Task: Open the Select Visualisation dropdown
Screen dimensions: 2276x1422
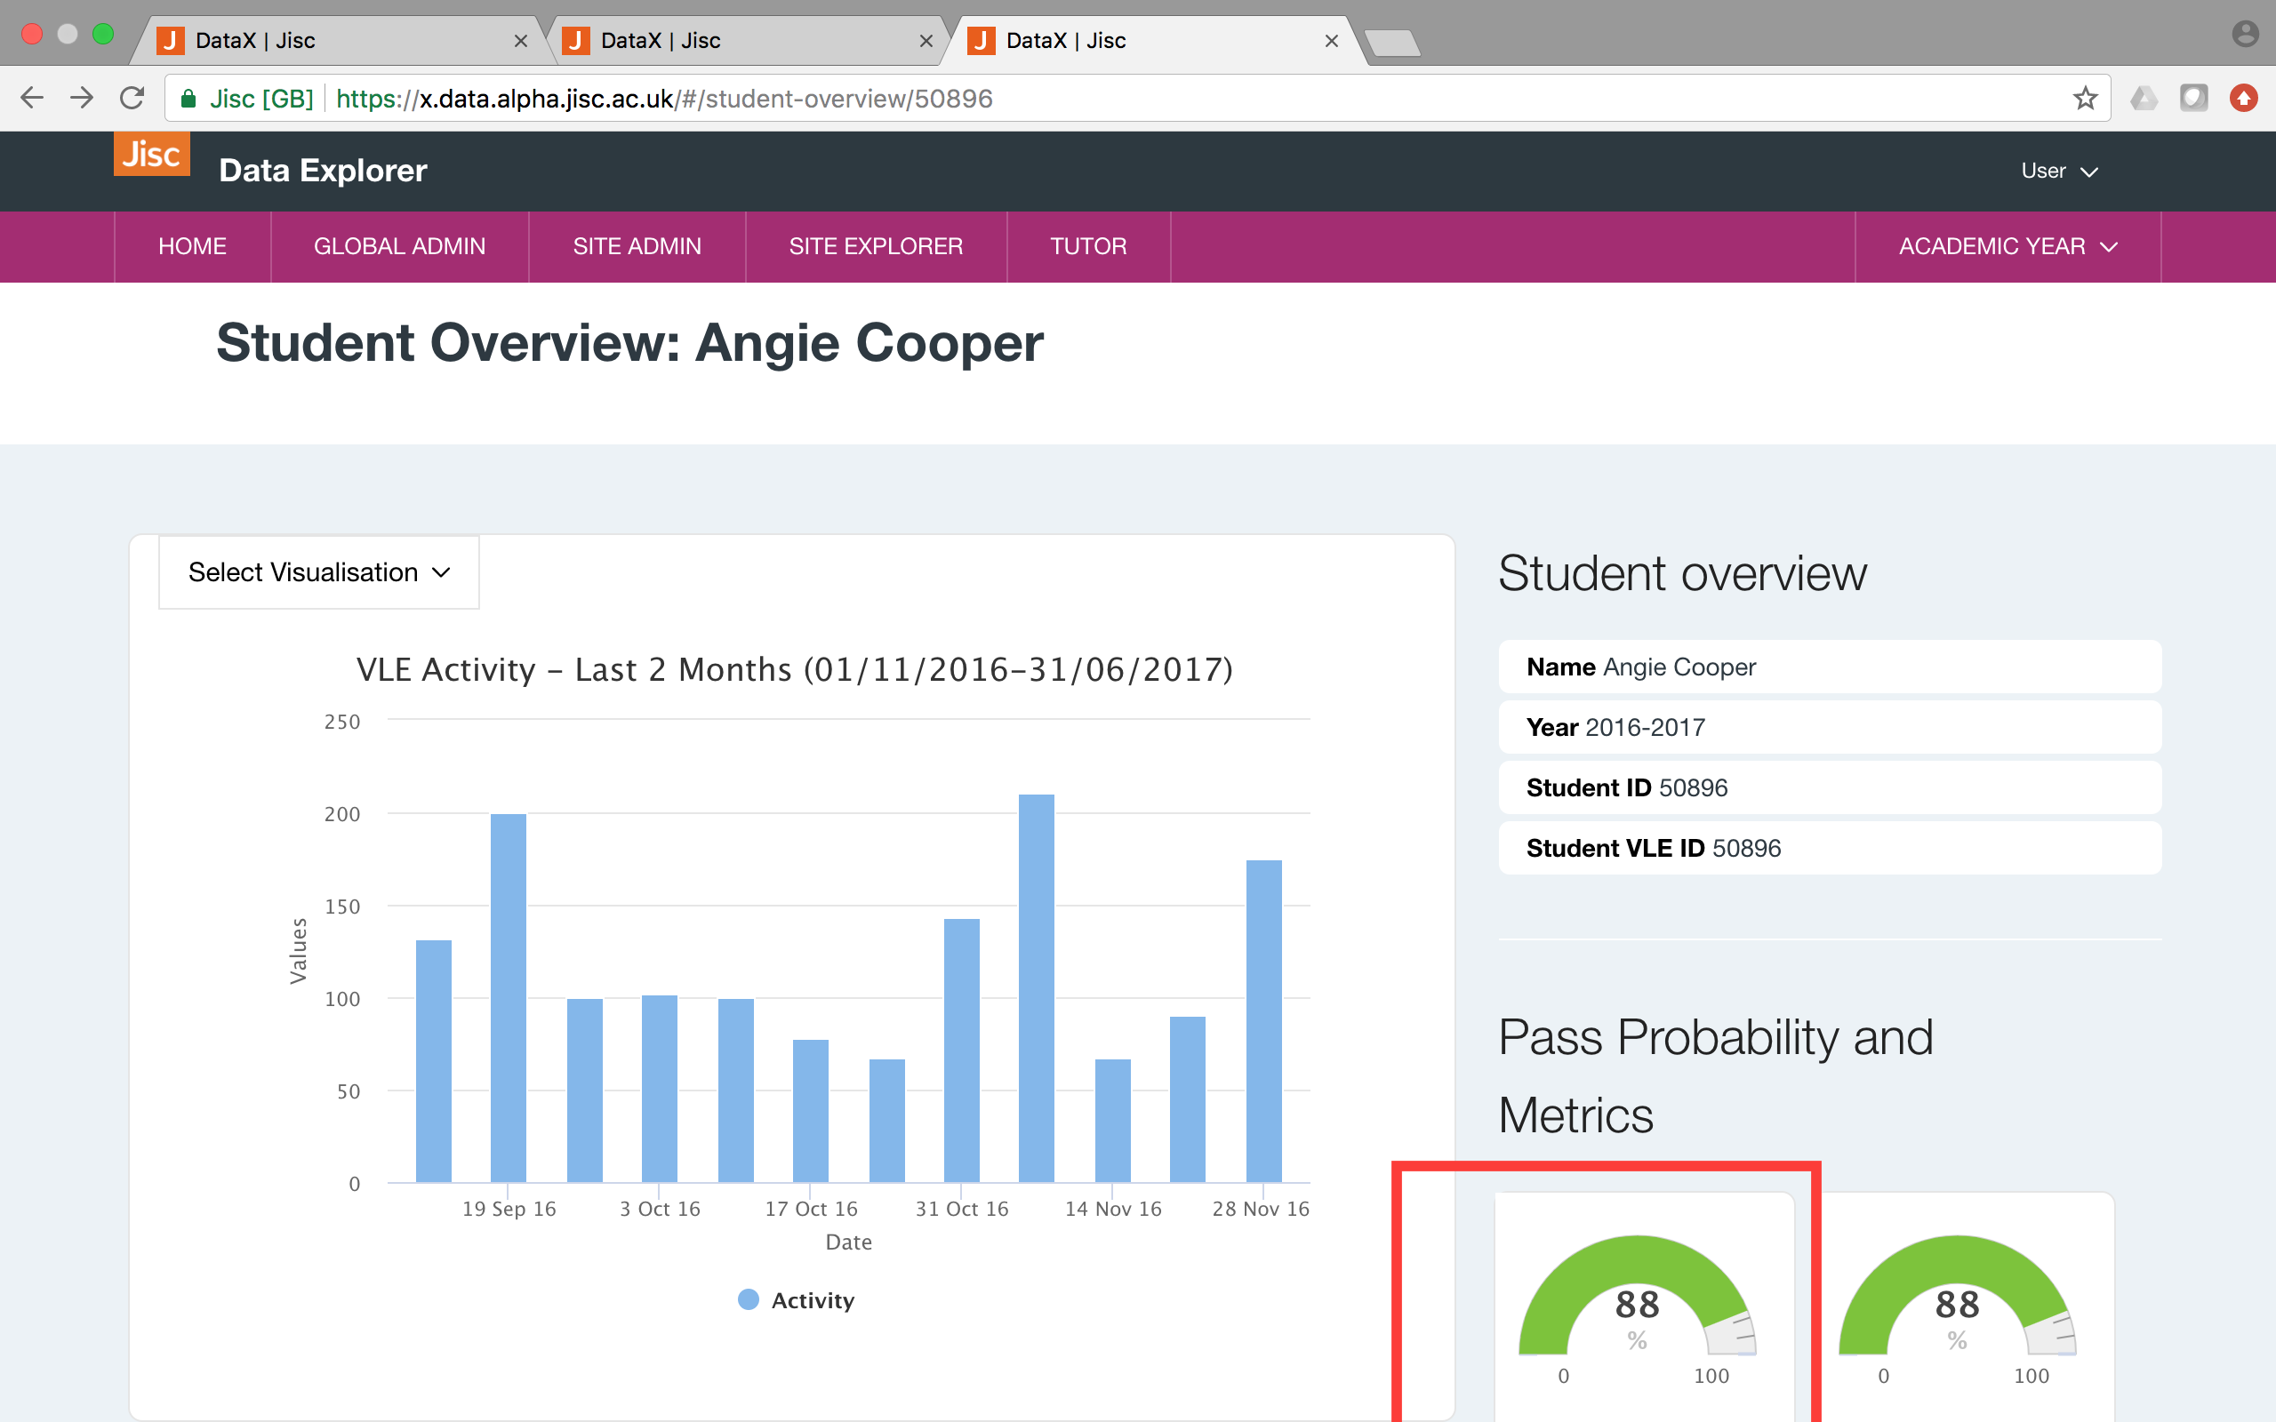Action: pyautogui.click(x=319, y=571)
